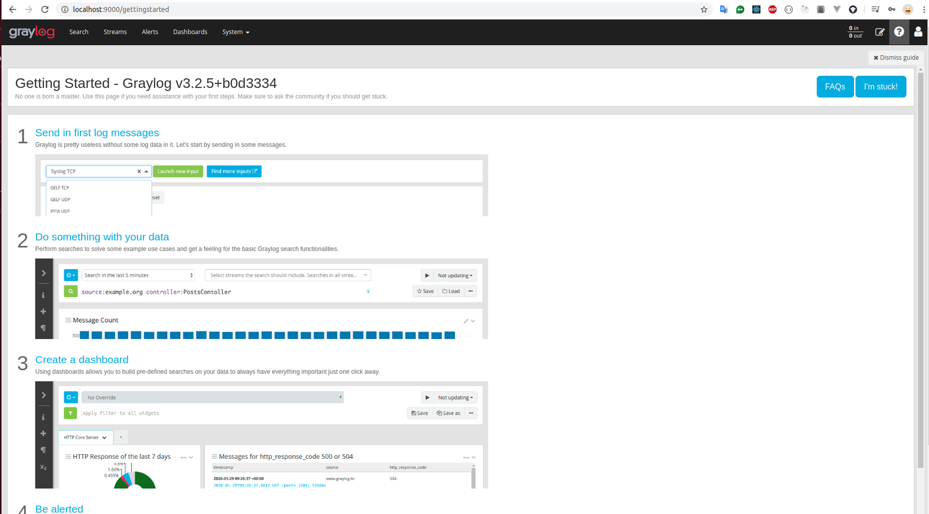Screen dimensions: 929x514
Task: Click the I'm stuck! button
Action: [881, 87]
